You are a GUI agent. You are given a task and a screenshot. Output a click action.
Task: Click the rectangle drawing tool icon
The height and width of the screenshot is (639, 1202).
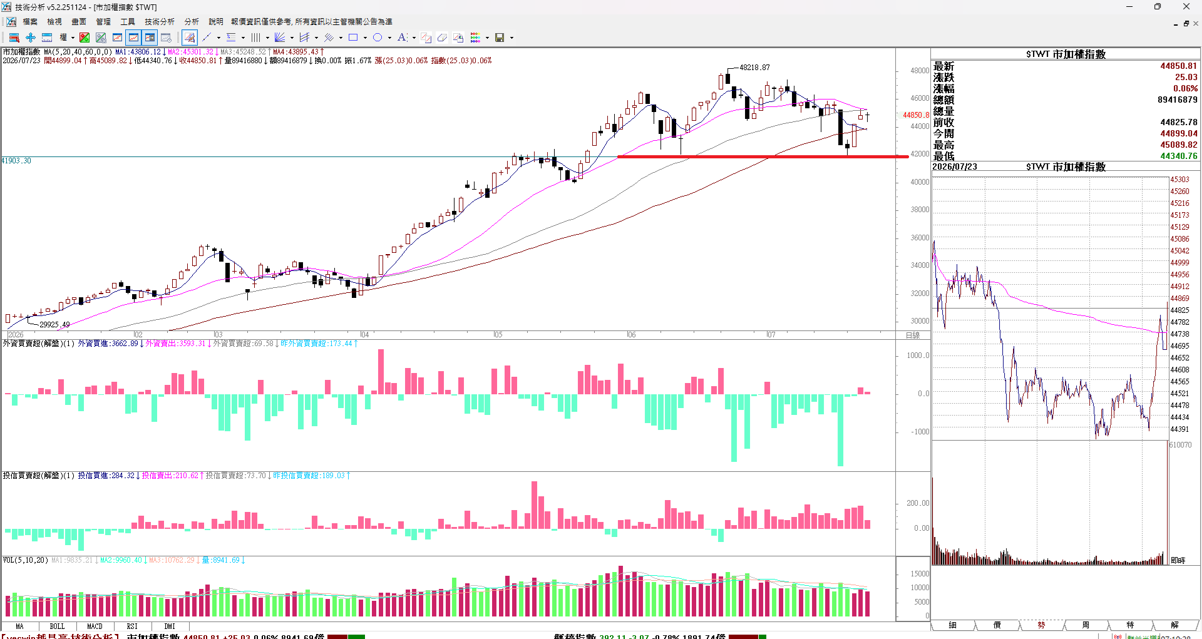(x=353, y=38)
